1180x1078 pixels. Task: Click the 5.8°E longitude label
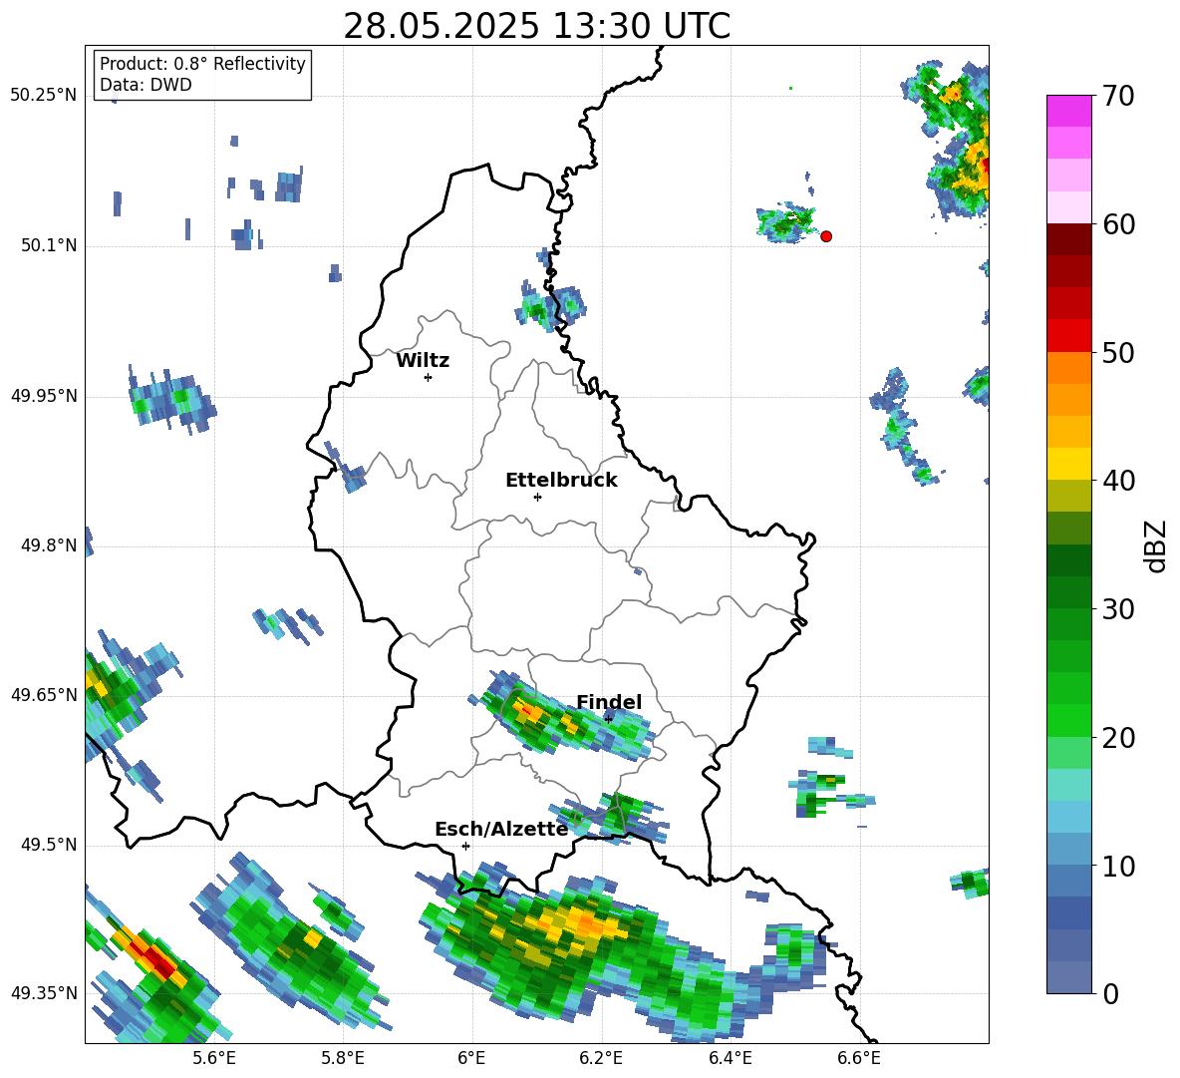pos(343,1058)
